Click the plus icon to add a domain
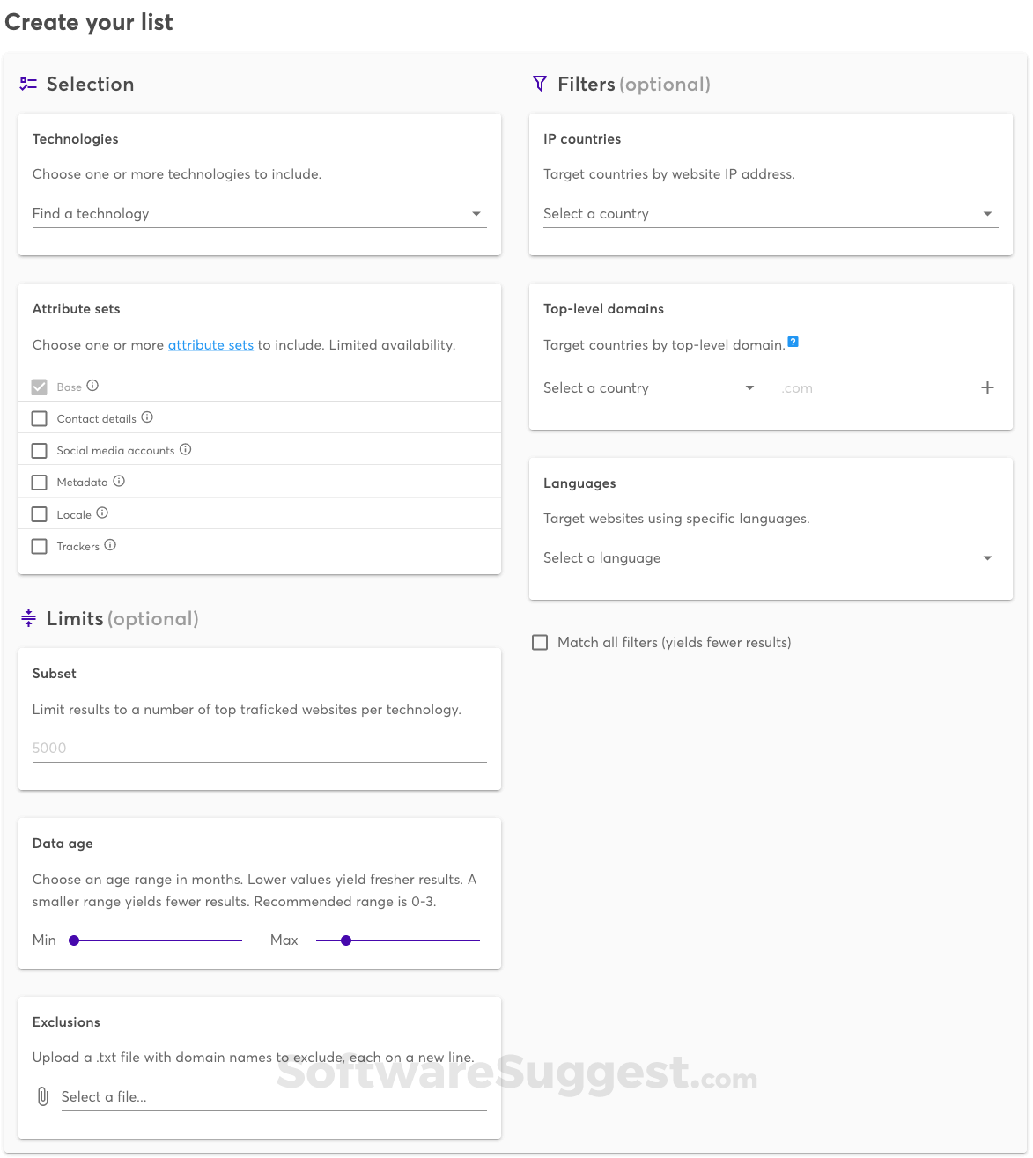1033x1158 pixels. [x=987, y=387]
